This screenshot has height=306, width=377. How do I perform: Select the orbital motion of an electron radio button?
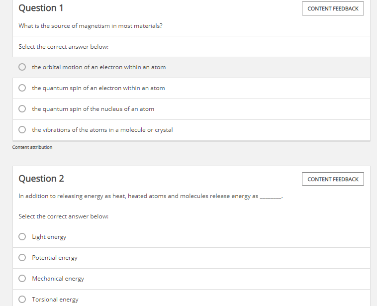click(22, 67)
